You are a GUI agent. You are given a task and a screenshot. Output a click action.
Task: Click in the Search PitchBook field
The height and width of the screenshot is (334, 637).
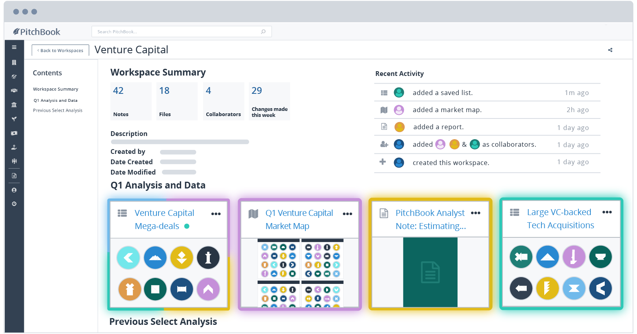coord(175,32)
